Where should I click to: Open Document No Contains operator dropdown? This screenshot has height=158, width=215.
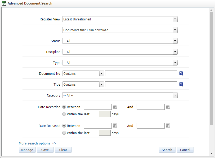coord(83,73)
